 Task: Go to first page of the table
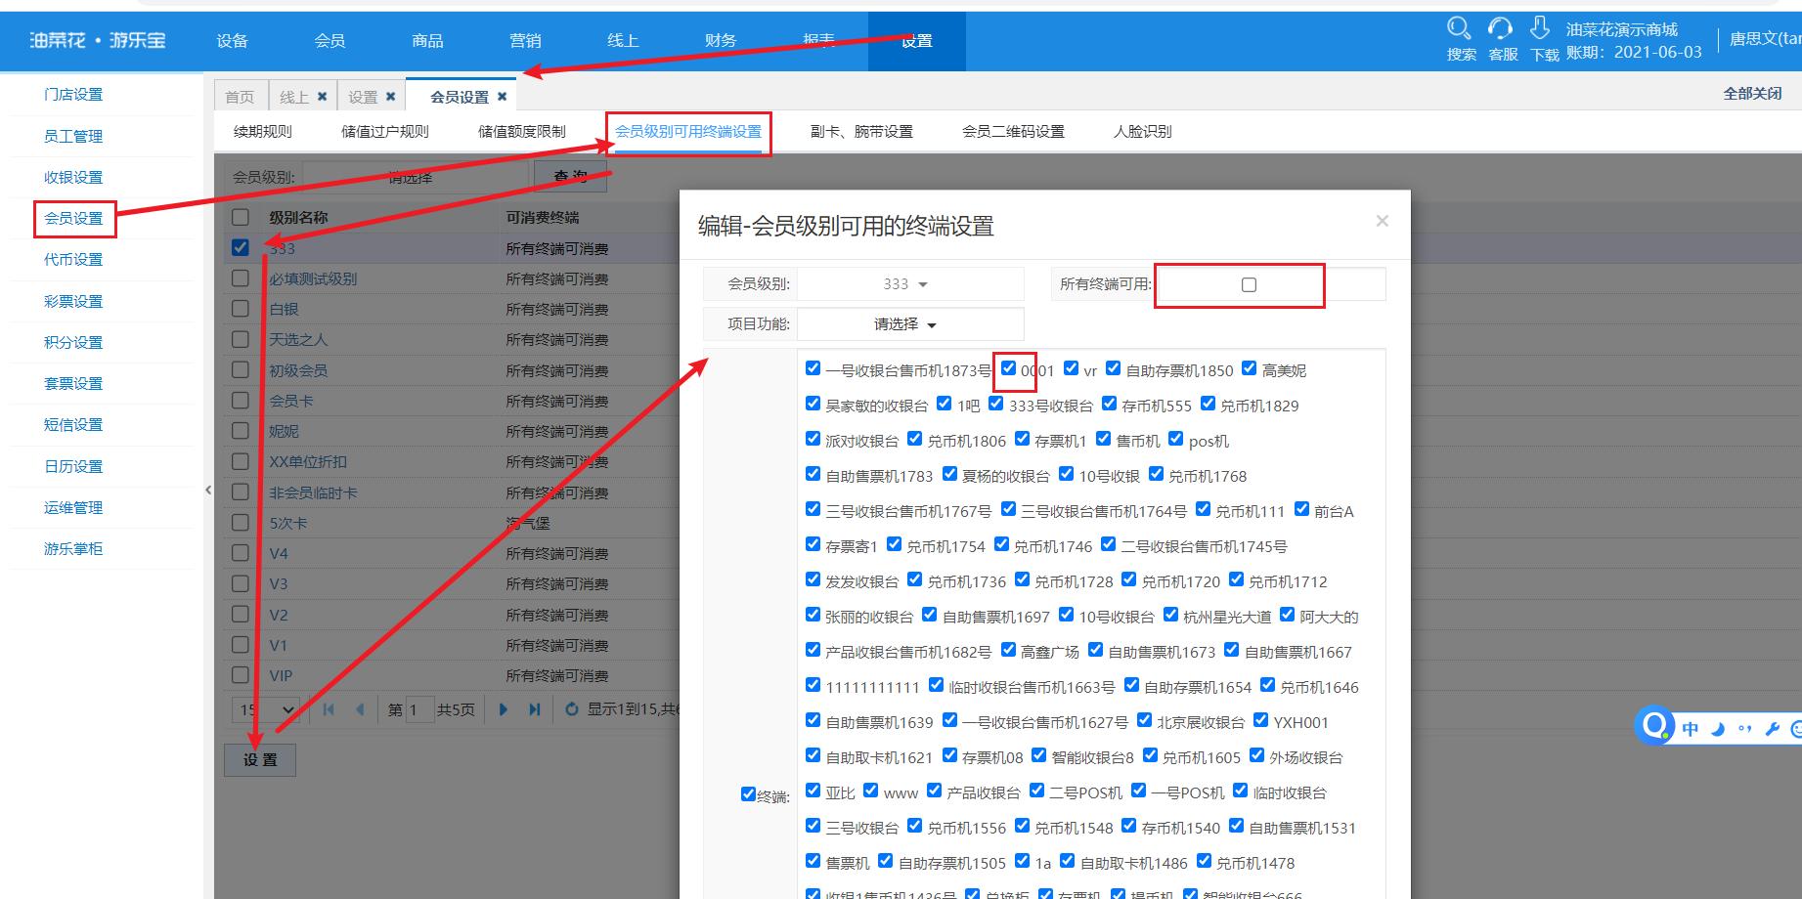[329, 709]
